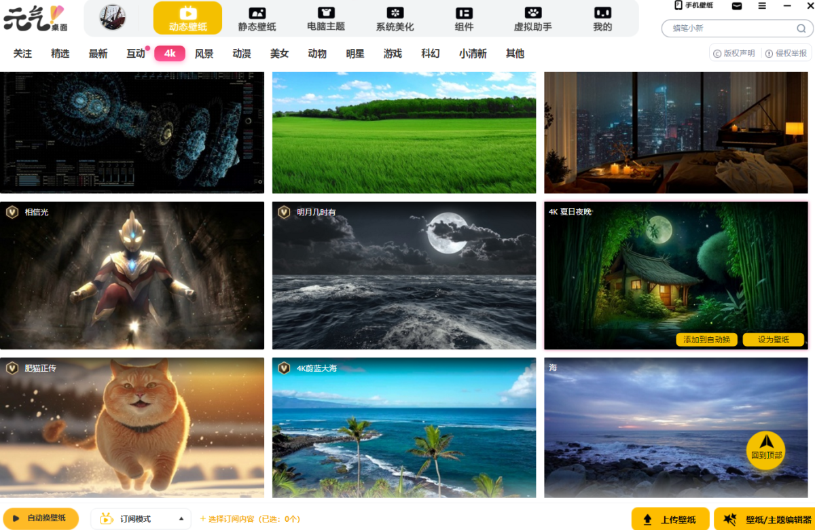Open the 虚拟助手 tab
Screen dimensions: 815x530
tap(533, 19)
